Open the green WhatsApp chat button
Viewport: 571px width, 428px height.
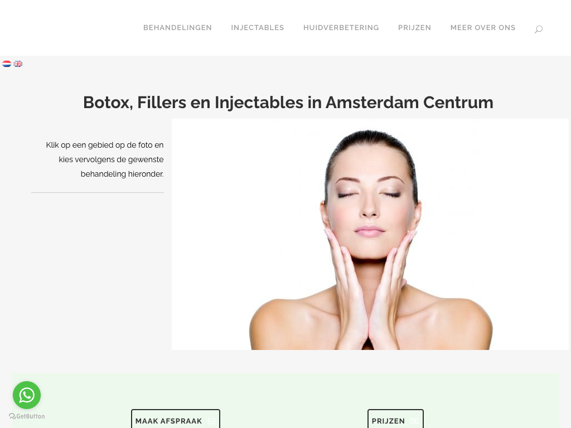pyautogui.click(x=27, y=395)
